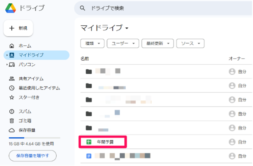Type in the ドライブで検索 search field

pyautogui.click(x=157, y=8)
